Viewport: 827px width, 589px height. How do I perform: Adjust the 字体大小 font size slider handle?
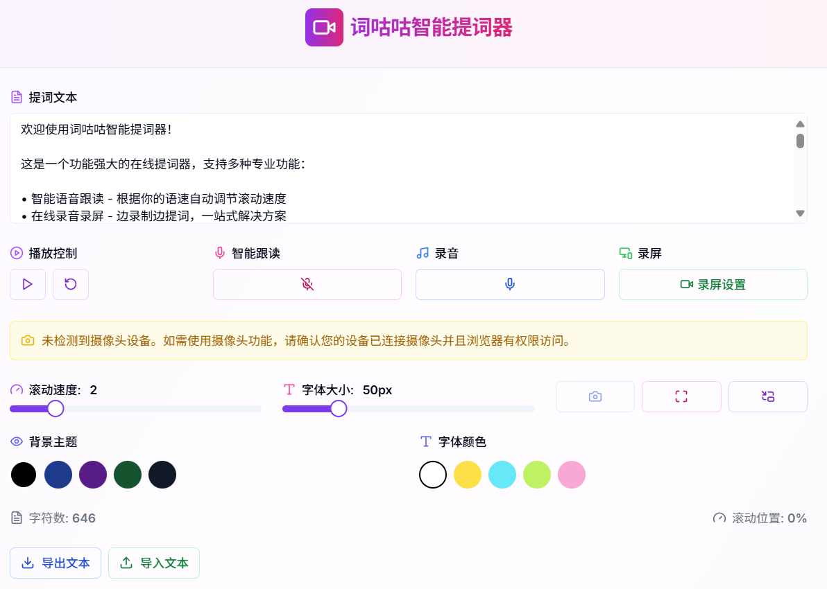pyautogui.click(x=339, y=408)
